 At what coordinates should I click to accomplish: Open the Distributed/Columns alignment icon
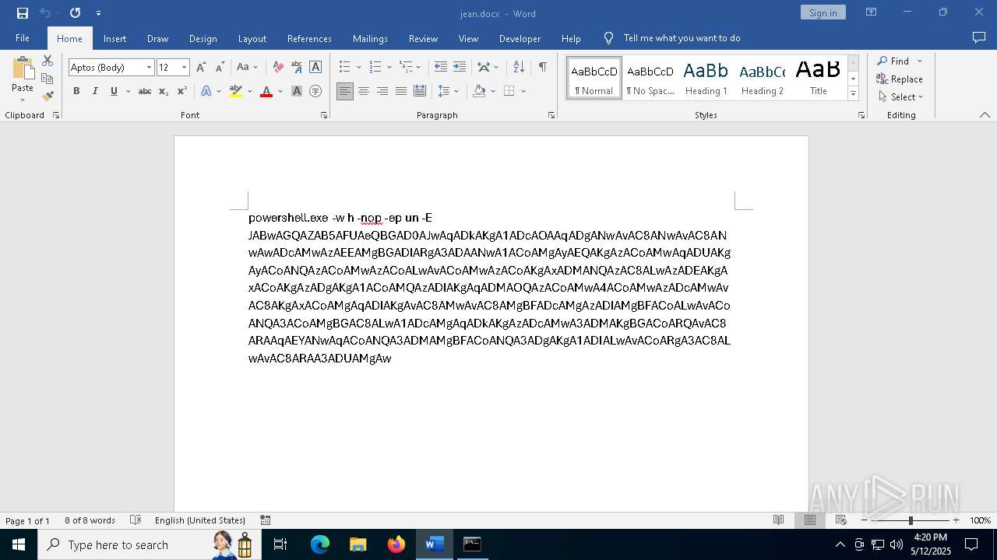tap(420, 92)
